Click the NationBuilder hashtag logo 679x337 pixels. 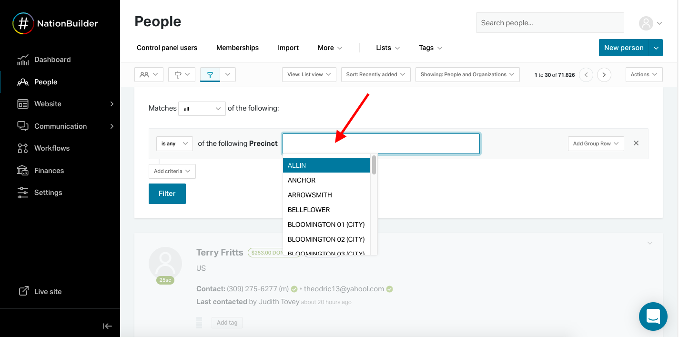click(x=23, y=23)
